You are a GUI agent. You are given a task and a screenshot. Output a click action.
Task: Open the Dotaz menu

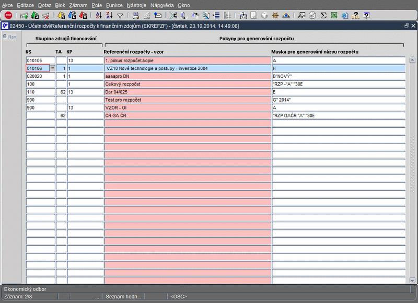point(44,5)
